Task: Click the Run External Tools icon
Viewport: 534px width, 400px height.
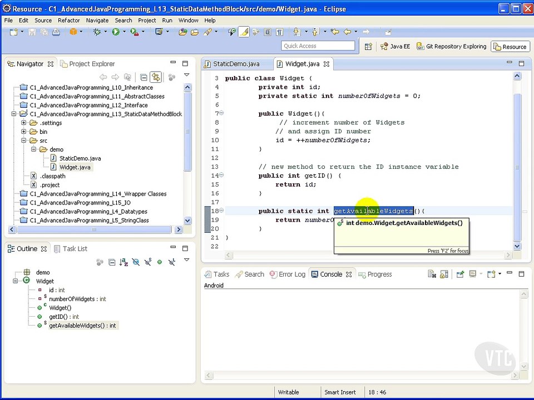Action: pyautogui.click(x=135, y=32)
